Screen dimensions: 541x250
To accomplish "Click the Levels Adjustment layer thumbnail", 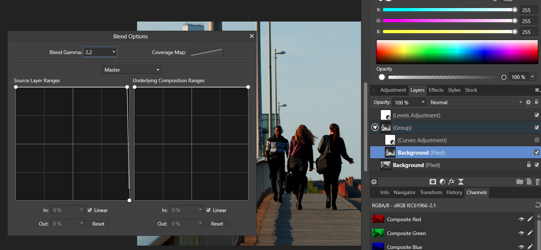I will pyautogui.click(x=386, y=115).
